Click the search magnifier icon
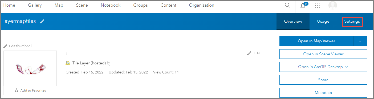Image resolution: width=374 pixels, height=99 pixels. (x=287, y=5)
